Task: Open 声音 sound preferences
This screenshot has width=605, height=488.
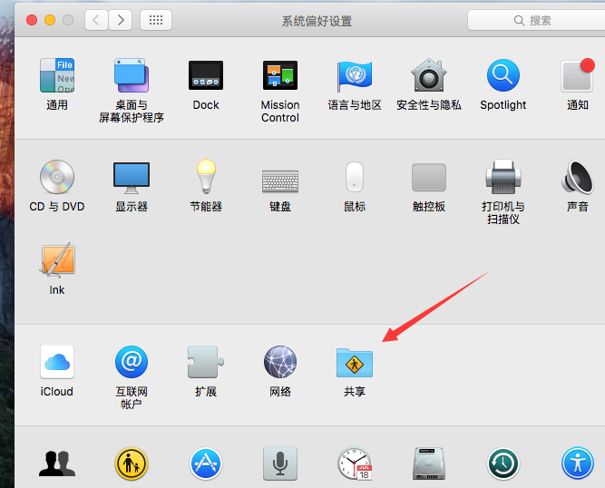Action: [x=578, y=177]
